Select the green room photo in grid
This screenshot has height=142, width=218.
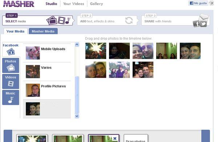click(x=166, y=51)
